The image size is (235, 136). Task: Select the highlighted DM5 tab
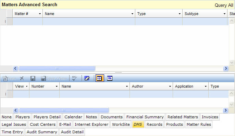point(138,124)
